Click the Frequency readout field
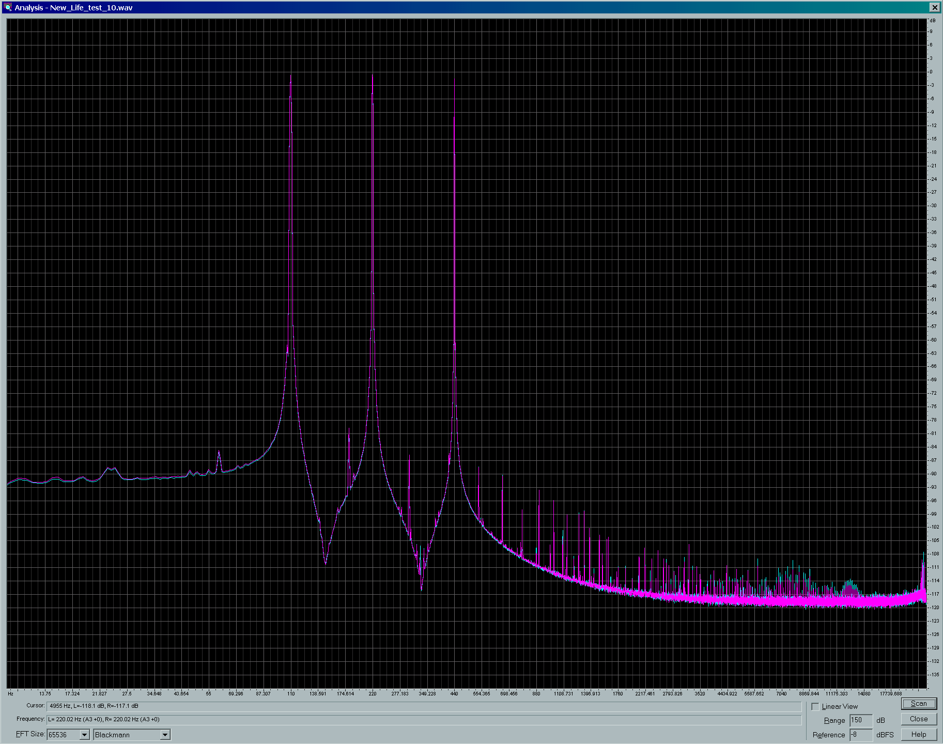Image resolution: width=943 pixels, height=744 pixels. [424, 719]
